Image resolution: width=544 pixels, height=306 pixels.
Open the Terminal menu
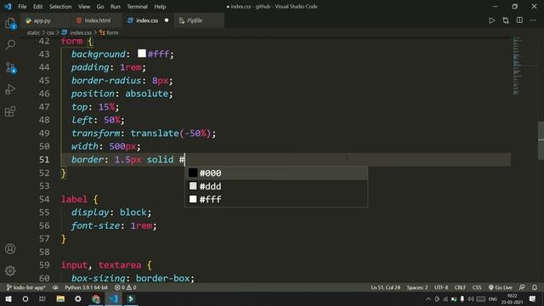[137, 7]
